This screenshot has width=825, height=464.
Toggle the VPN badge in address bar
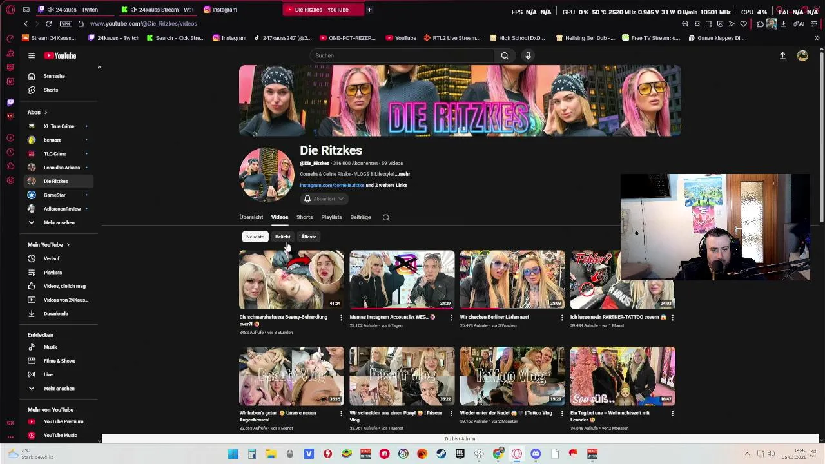(66, 24)
